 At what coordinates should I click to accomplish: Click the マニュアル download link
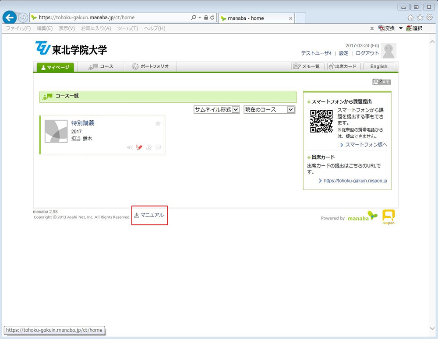149,215
